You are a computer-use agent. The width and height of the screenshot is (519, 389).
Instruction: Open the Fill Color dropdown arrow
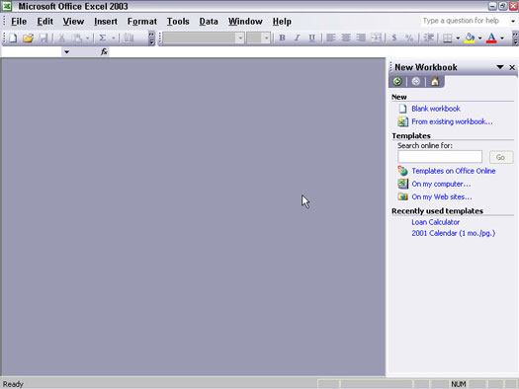click(479, 39)
